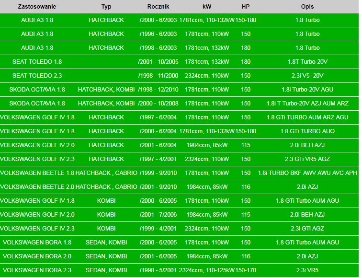
Task: Click the Opis column header
Action: (x=307, y=7)
